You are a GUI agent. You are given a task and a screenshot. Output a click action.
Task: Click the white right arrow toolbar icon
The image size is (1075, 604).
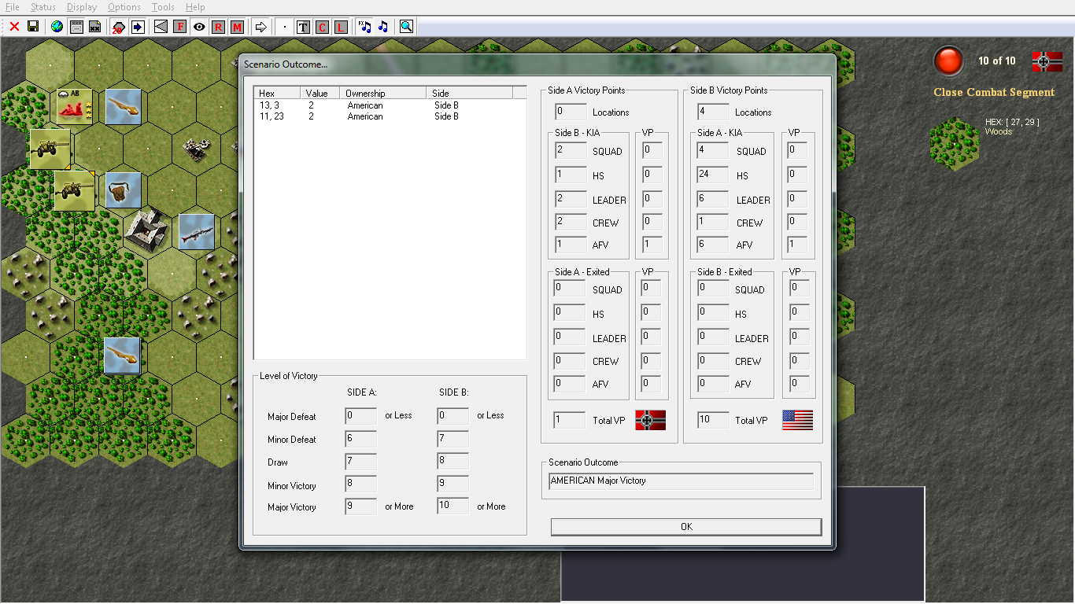(260, 27)
